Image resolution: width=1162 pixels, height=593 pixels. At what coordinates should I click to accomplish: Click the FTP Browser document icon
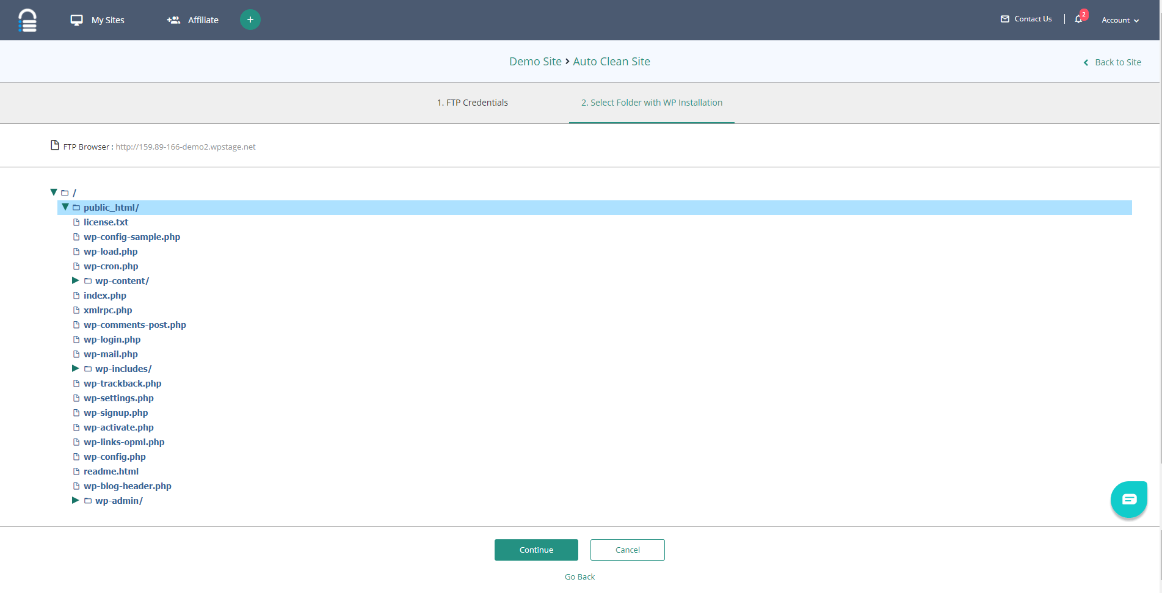55,145
